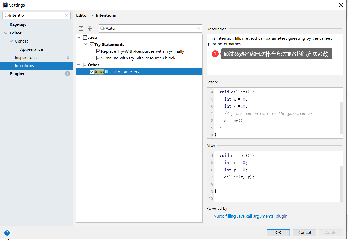
Task: Open the Inspections settings page
Action: 26,58
